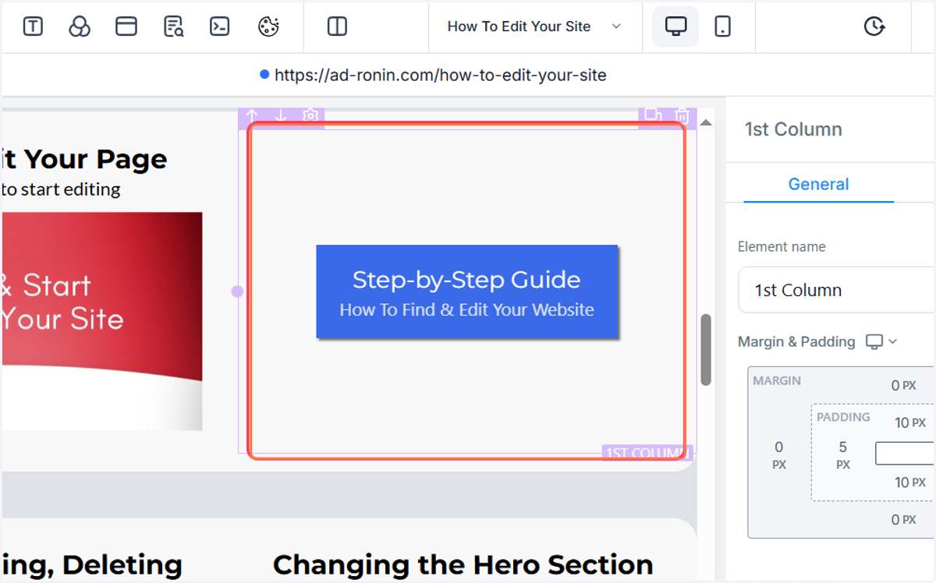Image resolution: width=936 pixels, height=583 pixels.
Task: Select the General tab
Action: click(x=818, y=185)
